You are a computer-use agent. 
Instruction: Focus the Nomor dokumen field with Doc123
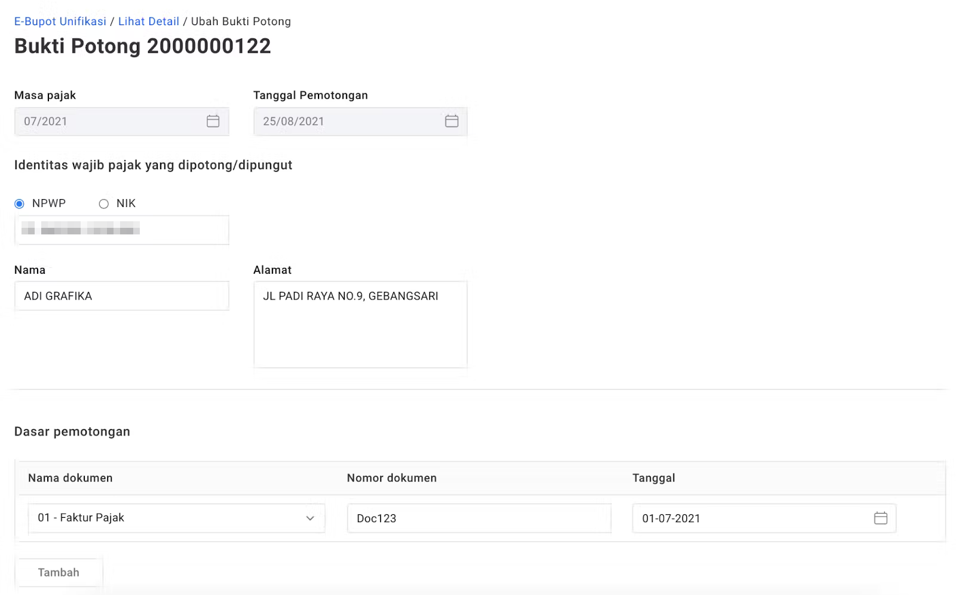pyautogui.click(x=479, y=518)
